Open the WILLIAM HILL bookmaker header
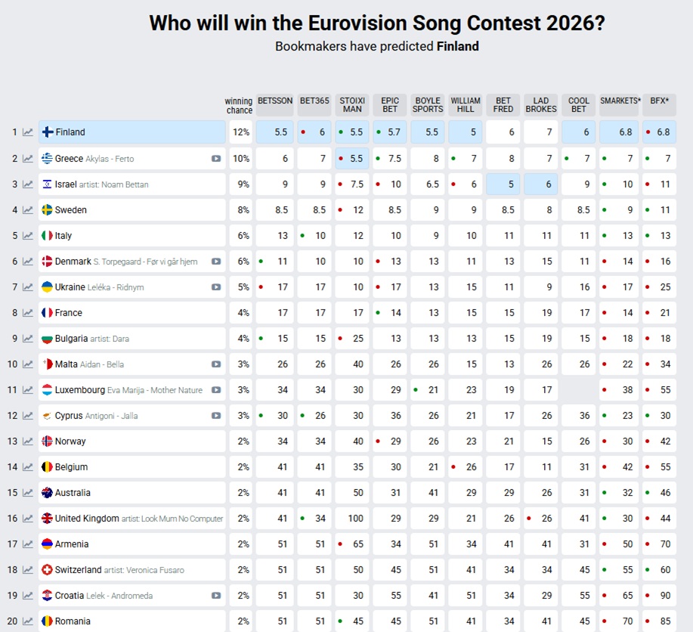This screenshot has width=693, height=632. (x=466, y=105)
